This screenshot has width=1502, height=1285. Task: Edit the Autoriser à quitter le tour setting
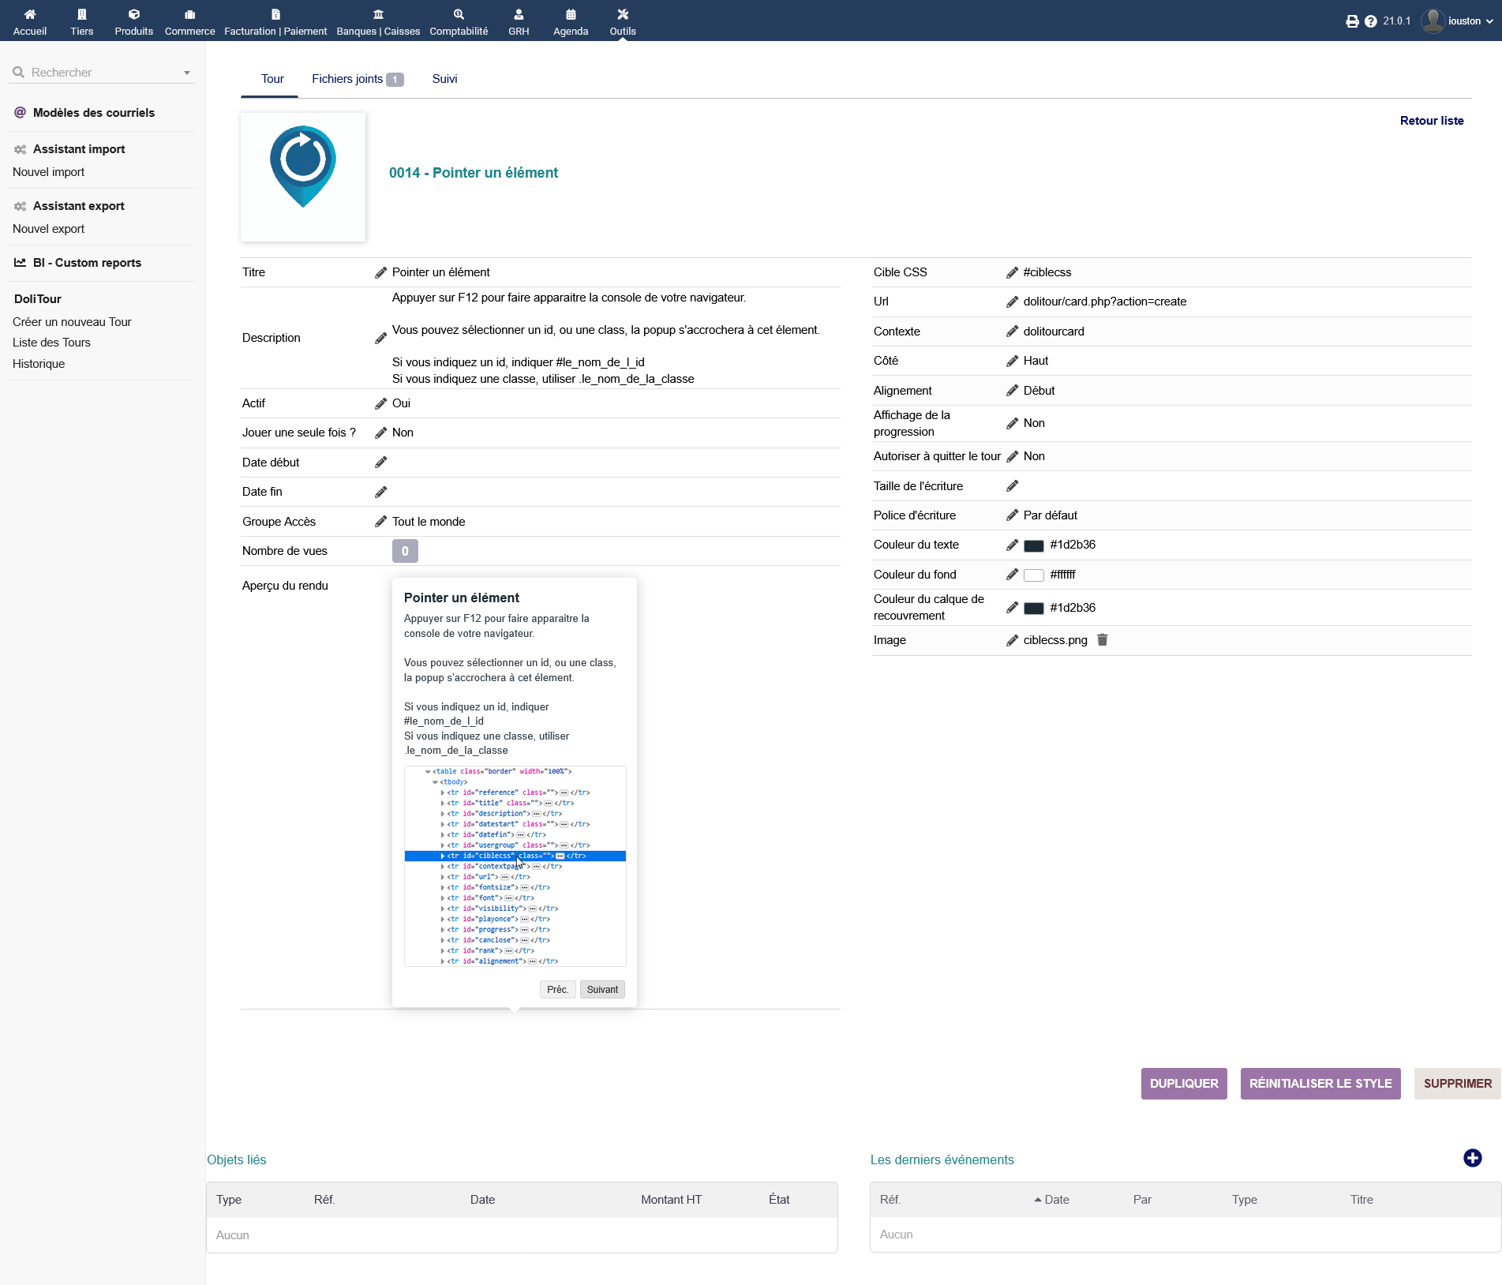1012,456
